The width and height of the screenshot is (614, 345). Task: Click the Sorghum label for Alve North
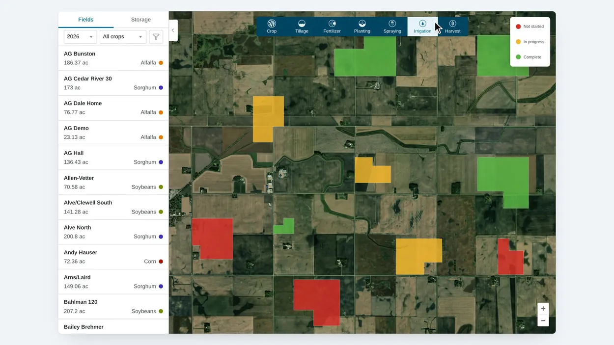[145, 237]
